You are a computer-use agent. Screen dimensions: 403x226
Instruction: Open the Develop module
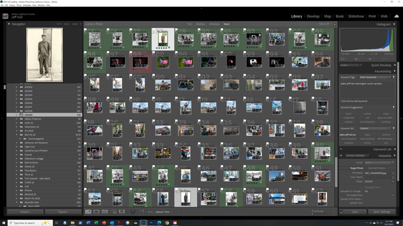click(x=313, y=16)
